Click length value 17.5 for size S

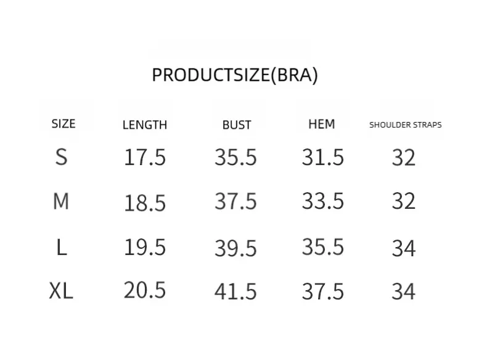(x=145, y=158)
